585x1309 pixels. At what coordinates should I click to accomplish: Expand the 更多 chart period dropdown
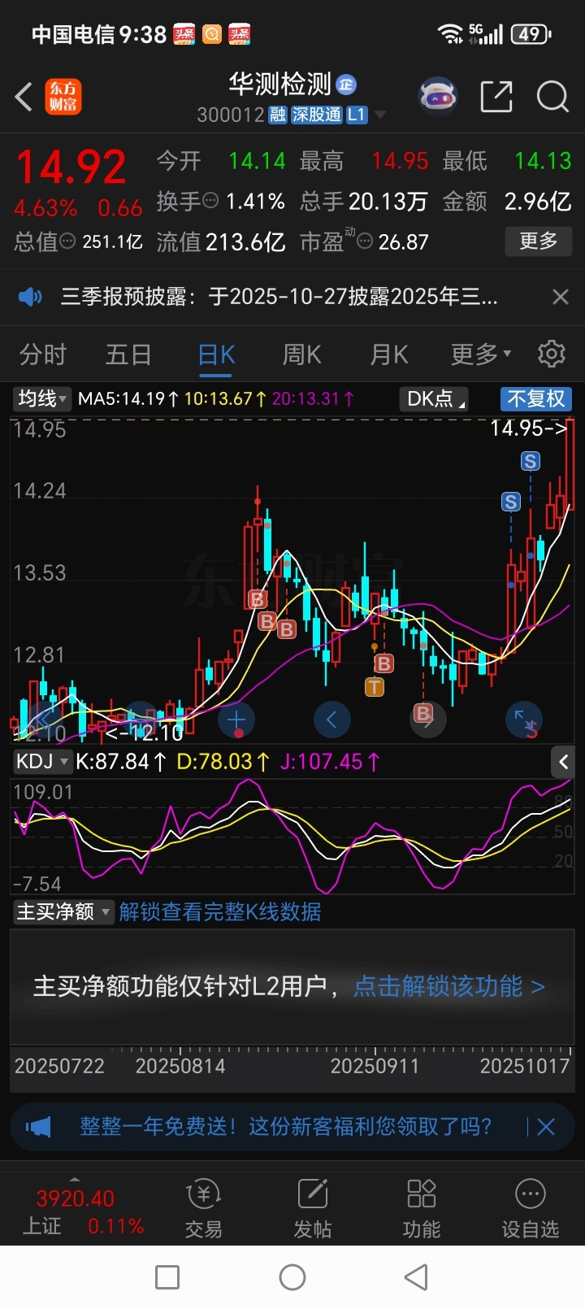point(481,354)
